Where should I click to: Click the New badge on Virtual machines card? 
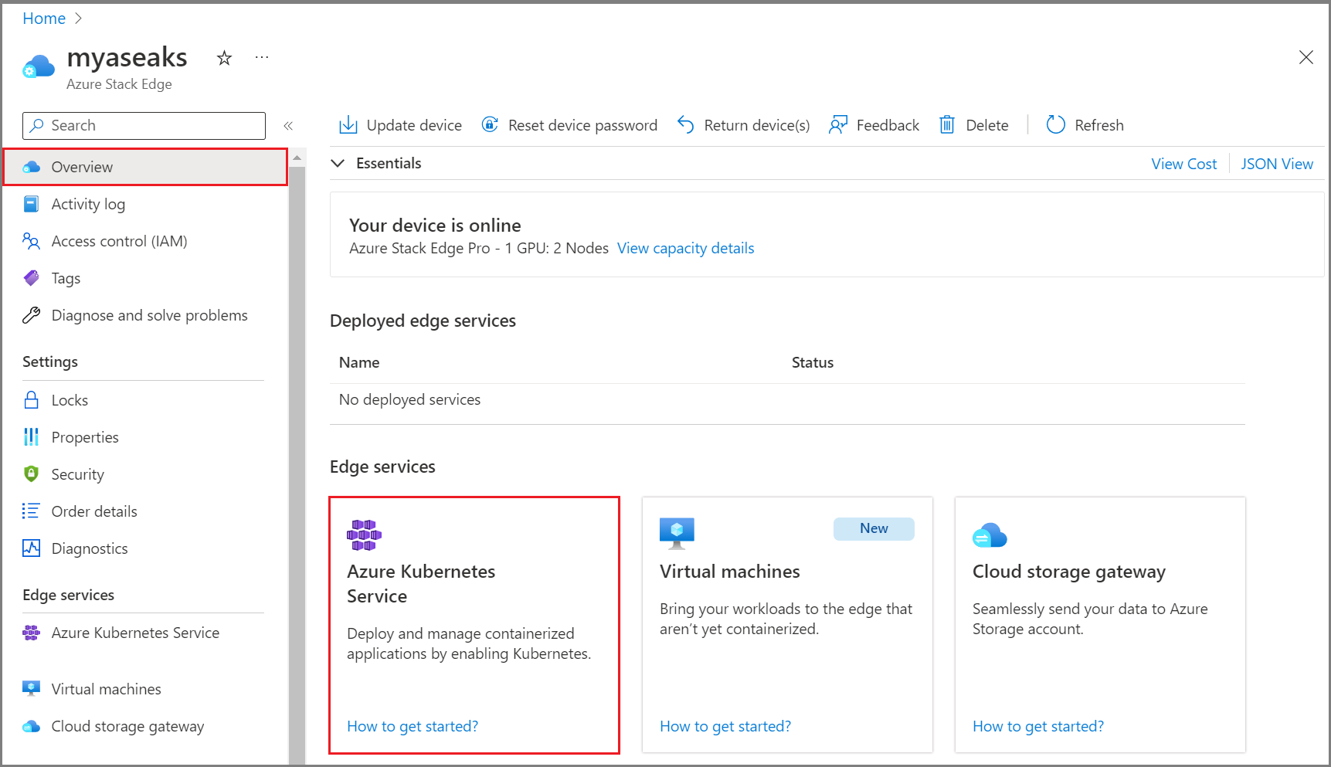pyautogui.click(x=874, y=528)
